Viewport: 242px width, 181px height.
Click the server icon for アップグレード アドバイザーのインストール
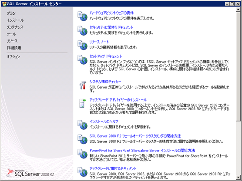coord(83,103)
